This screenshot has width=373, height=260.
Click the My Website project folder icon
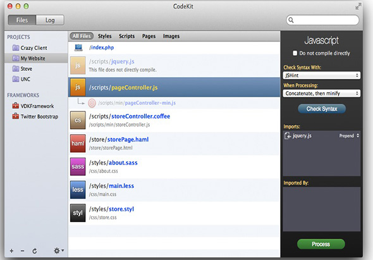[16, 58]
